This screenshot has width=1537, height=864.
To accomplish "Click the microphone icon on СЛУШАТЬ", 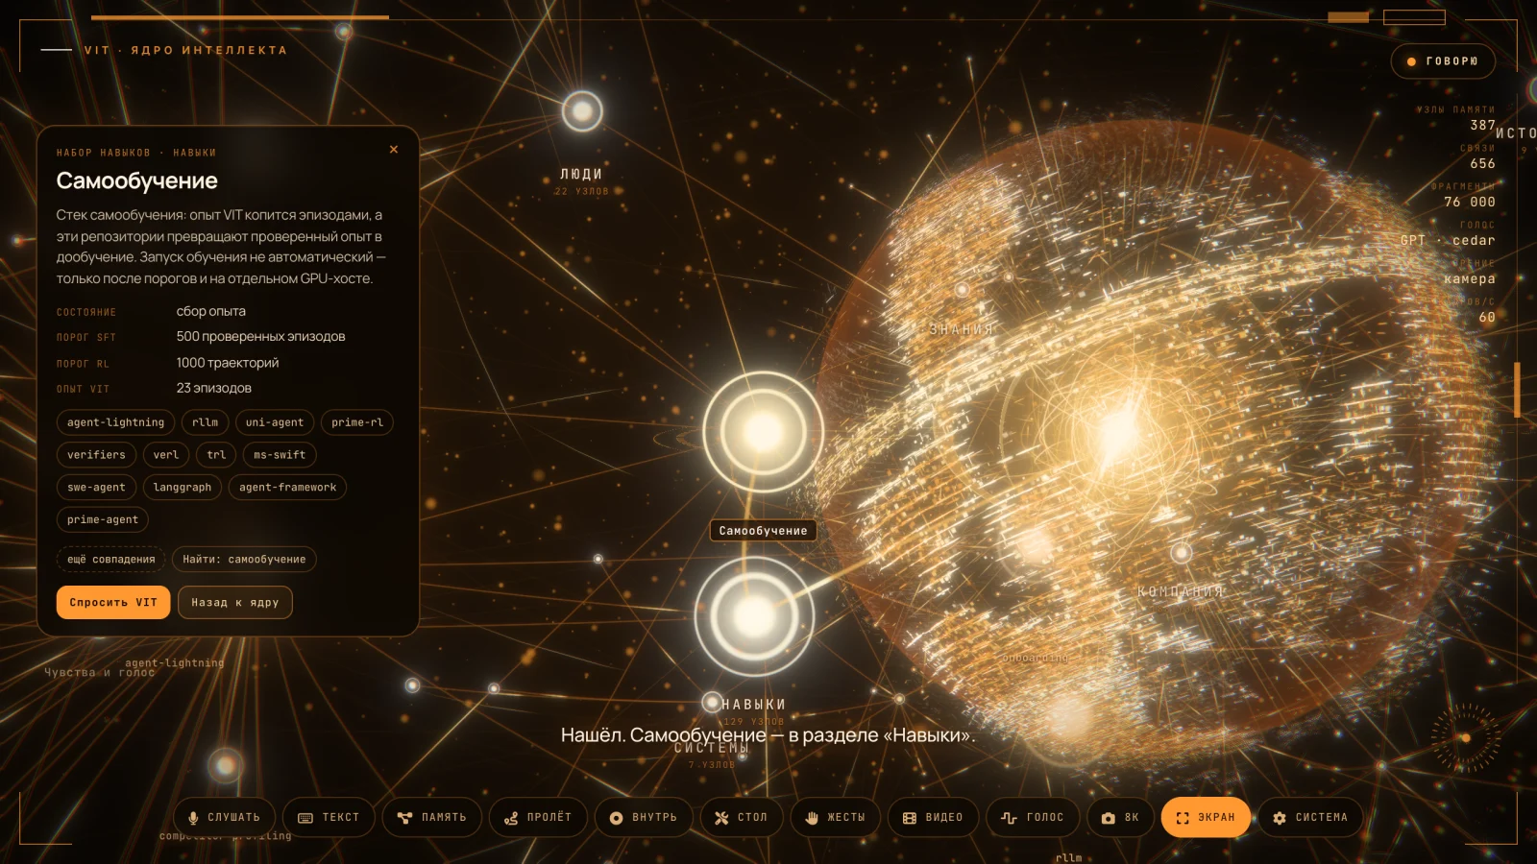I will (x=193, y=818).
